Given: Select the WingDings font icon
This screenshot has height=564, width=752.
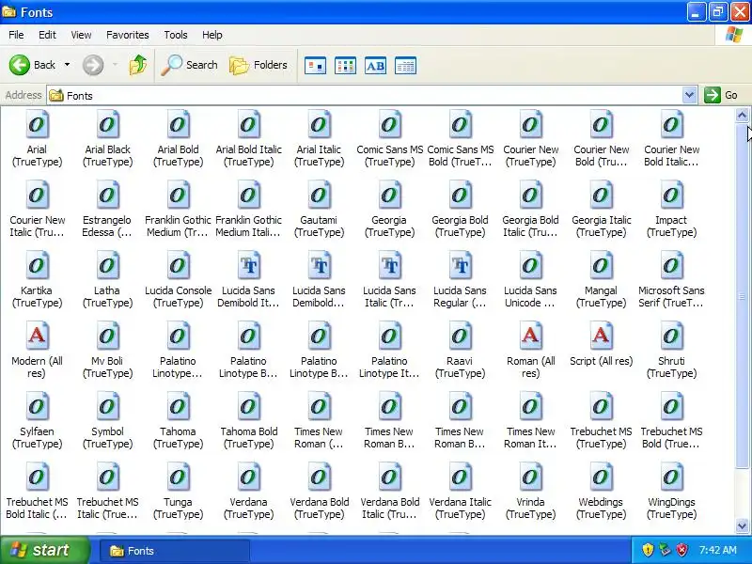Looking at the screenshot, I should (x=671, y=478).
